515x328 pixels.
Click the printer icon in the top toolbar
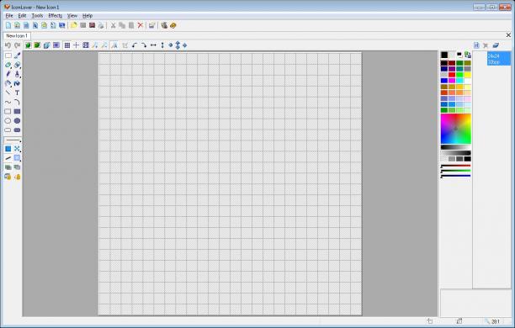[101, 25]
